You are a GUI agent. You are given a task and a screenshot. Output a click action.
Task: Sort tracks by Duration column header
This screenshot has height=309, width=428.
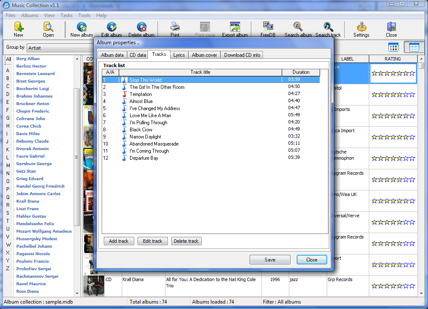[x=301, y=72]
